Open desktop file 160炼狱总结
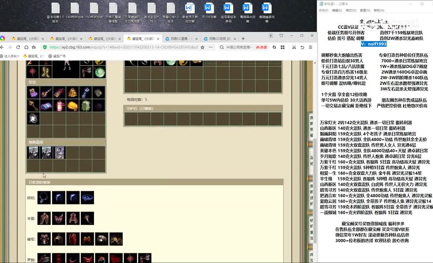This screenshot has height=263, width=433. (94, 11)
